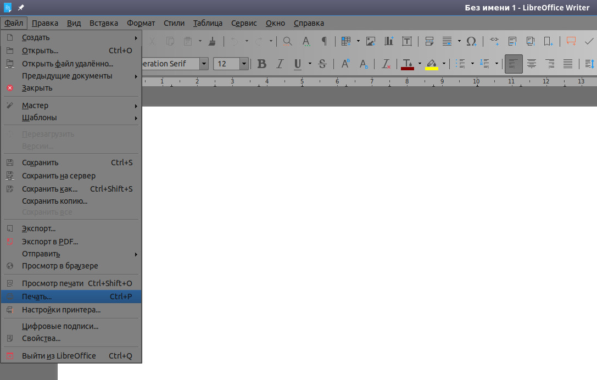Viewport: 597px width, 380px height.
Task: Click the Insert Special Character omega icon
Action: pyautogui.click(x=471, y=41)
